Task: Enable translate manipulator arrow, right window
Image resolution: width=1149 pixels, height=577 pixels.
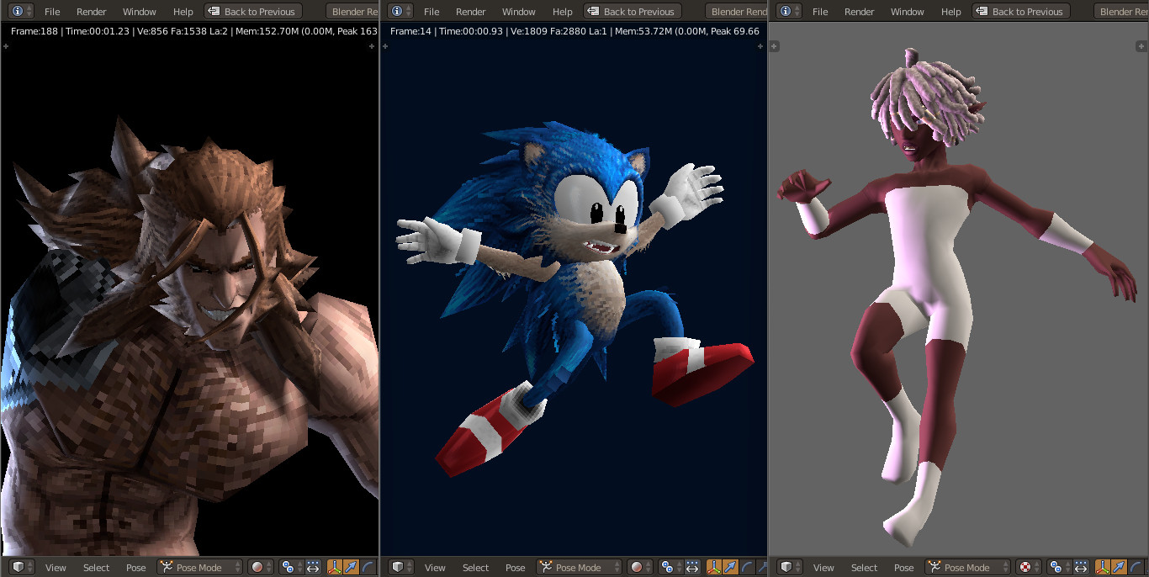Action: pos(1120,567)
